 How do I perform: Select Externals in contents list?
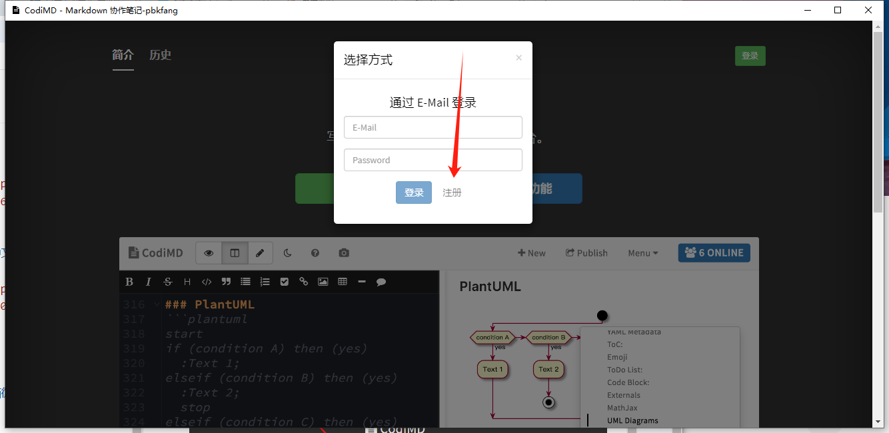pos(624,395)
